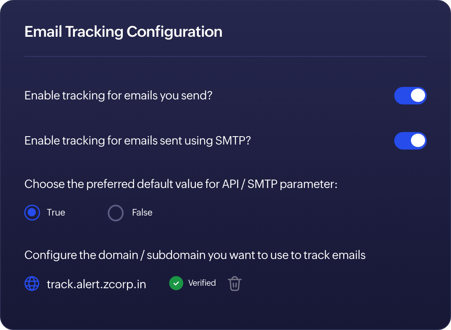This screenshot has height=330, width=451.
Task: Click the Email Tracking Configuration heading
Action: [123, 31]
